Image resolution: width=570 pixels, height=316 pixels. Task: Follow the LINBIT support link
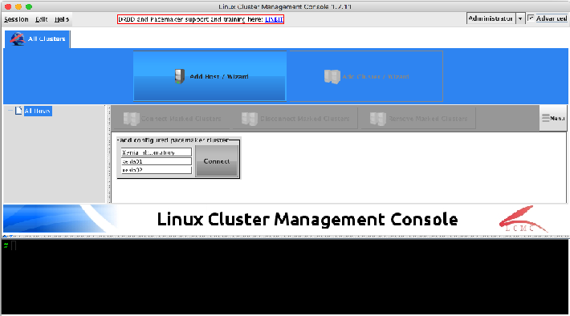pos(274,19)
